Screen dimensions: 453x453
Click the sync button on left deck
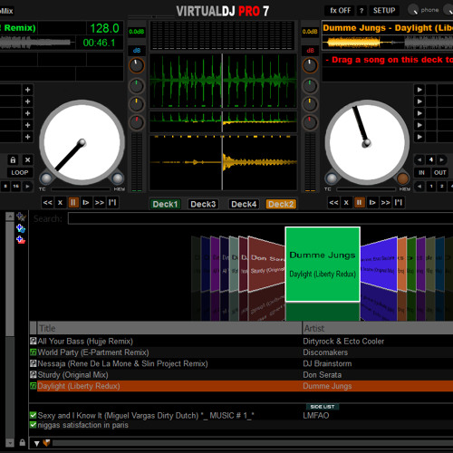(112, 202)
